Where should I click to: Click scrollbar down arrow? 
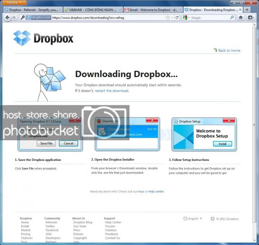[254, 240]
